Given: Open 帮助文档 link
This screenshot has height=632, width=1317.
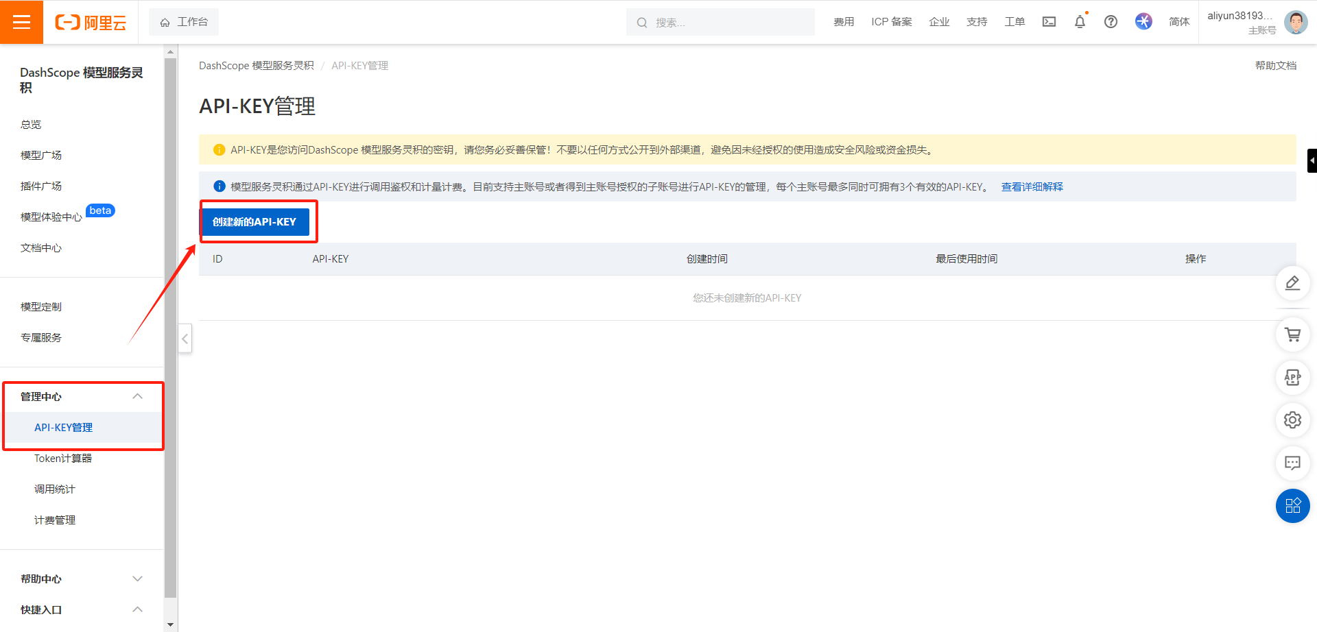Looking at the screenshot, I should tap(1276, 65).
